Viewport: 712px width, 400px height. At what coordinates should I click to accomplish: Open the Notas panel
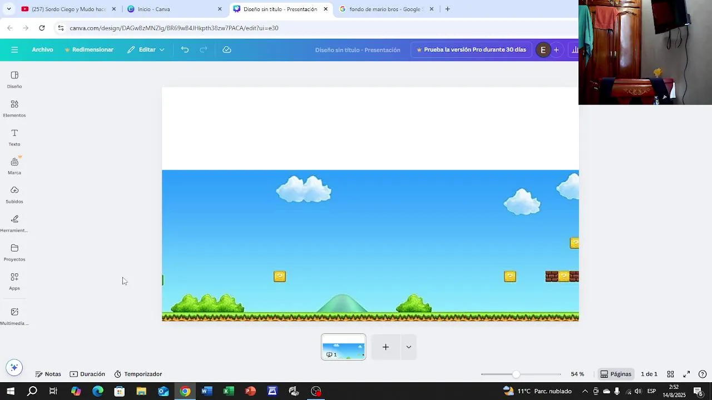(48, 374)
